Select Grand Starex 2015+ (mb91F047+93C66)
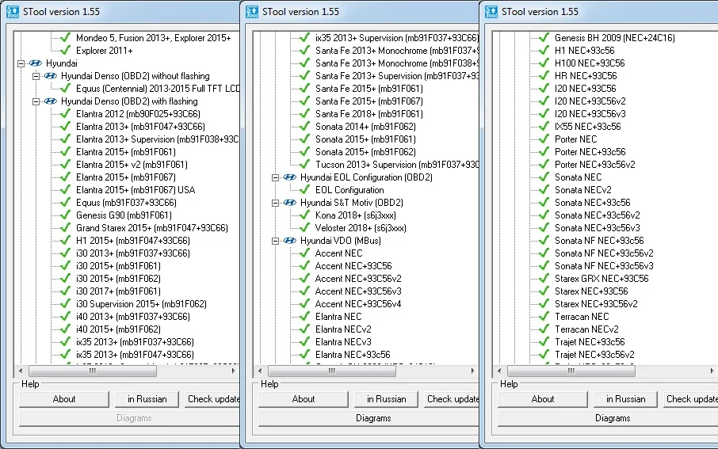 (152, 228)
